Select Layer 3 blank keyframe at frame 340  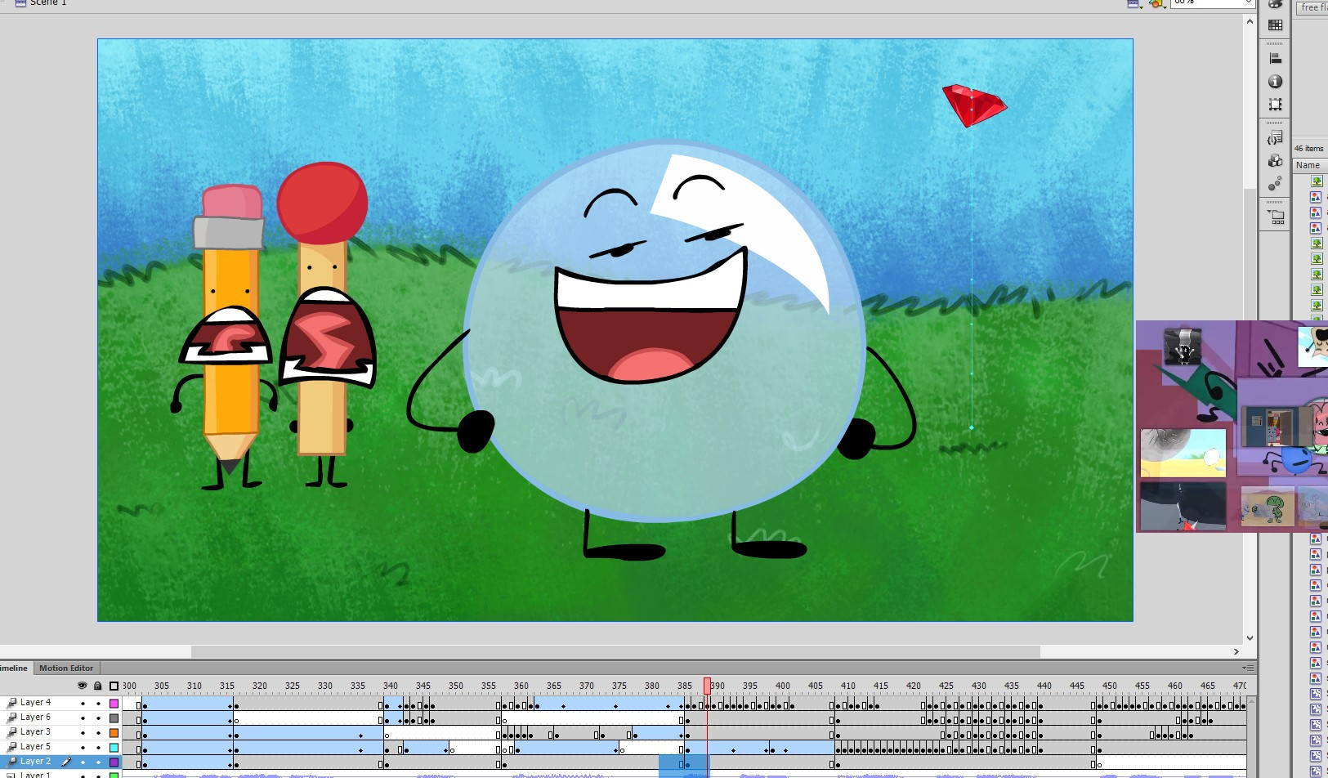(387, 734)
